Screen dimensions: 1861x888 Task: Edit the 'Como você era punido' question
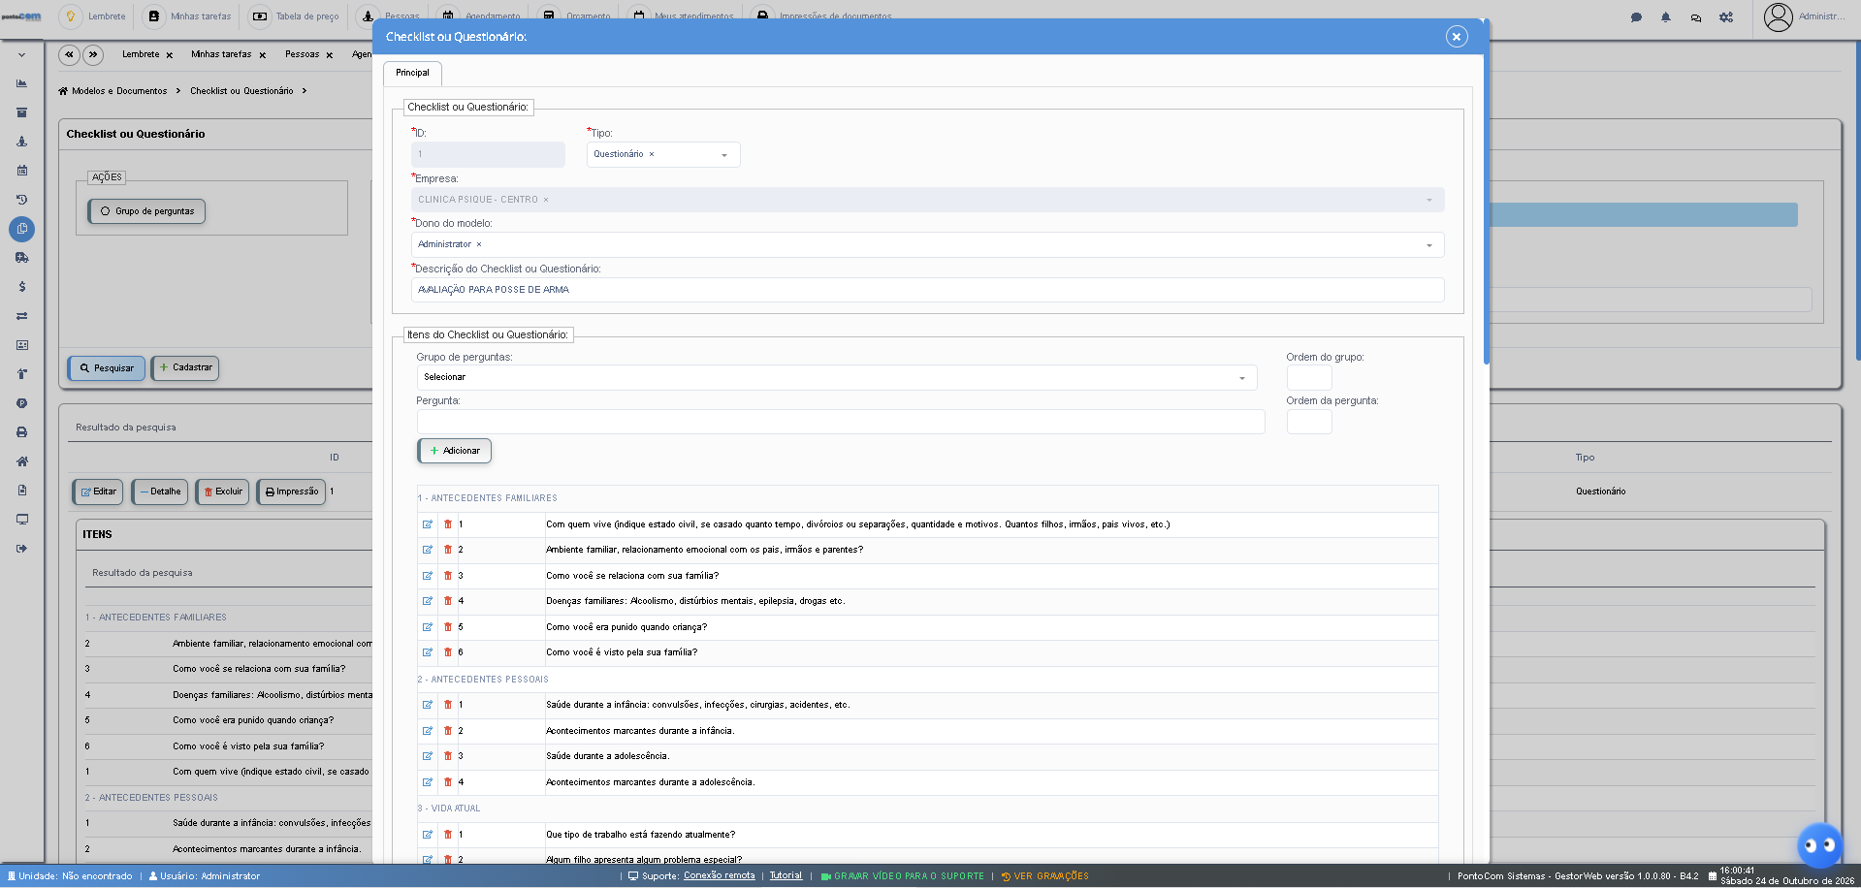tap(427, 627)
